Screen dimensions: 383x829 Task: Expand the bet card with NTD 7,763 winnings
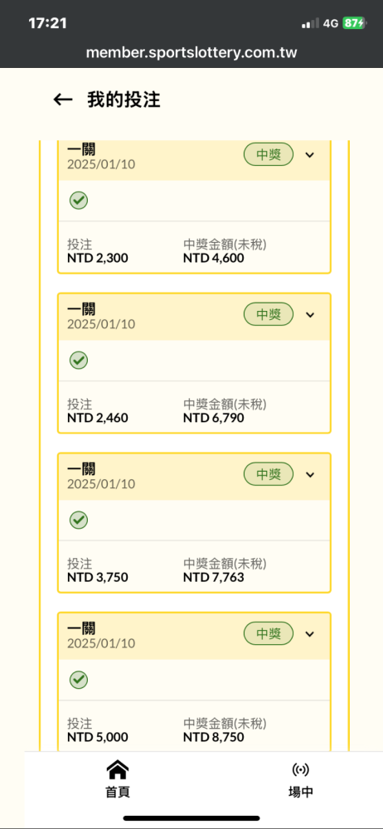(310, 474)
